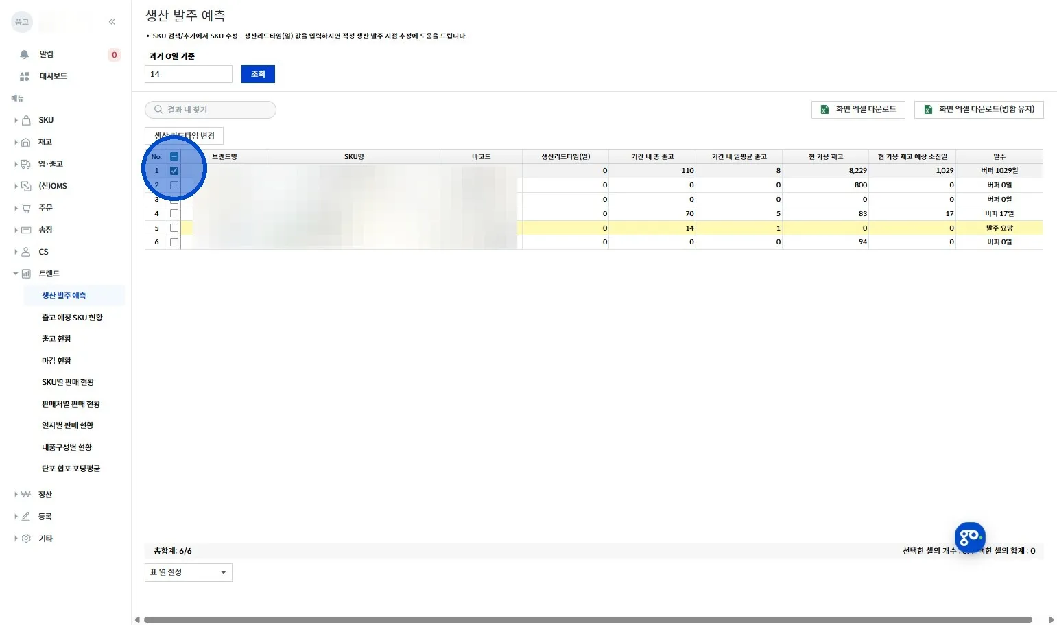
Task: Click the Excel icon on the non-merge 화면 엑셀 다운로드 button
Action: point(824,110)
